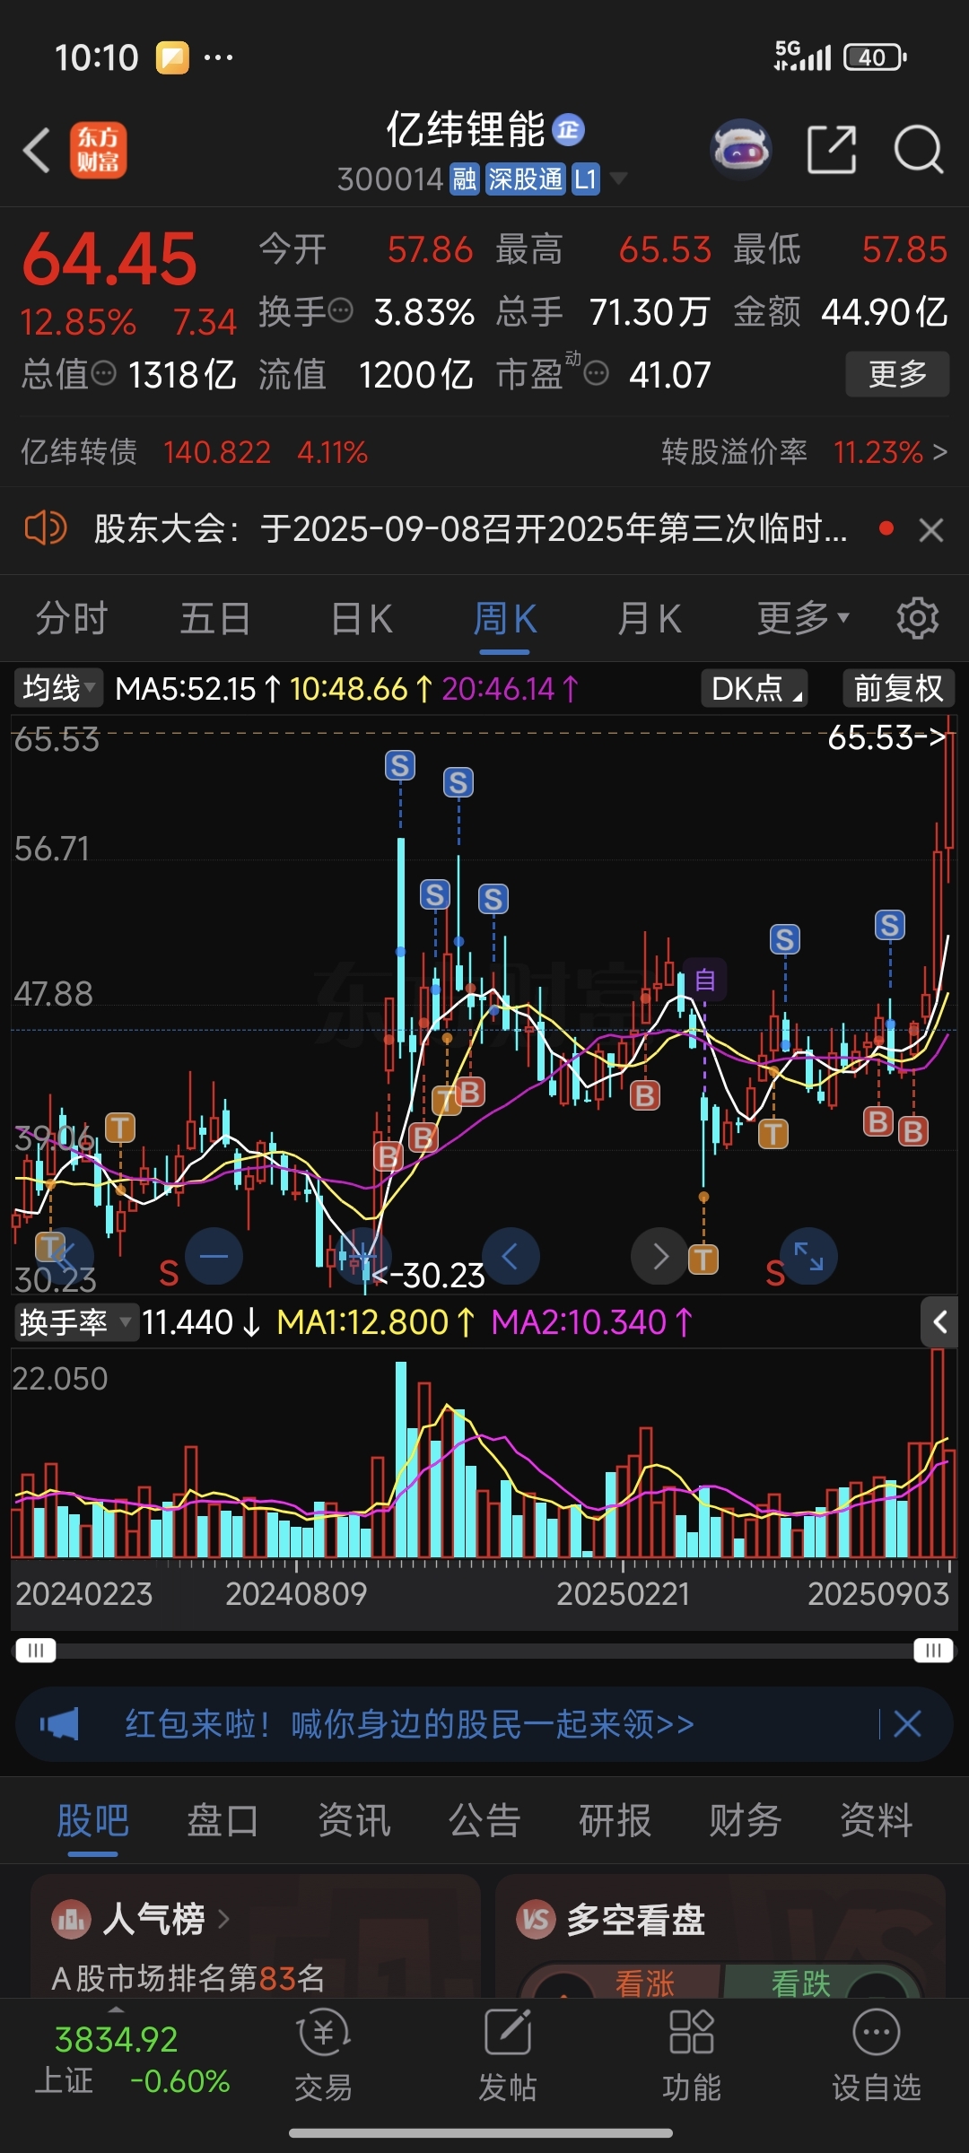Tap the 市盈 info icon
This screenshot has height=2153, width=969.
click(597, 373)
